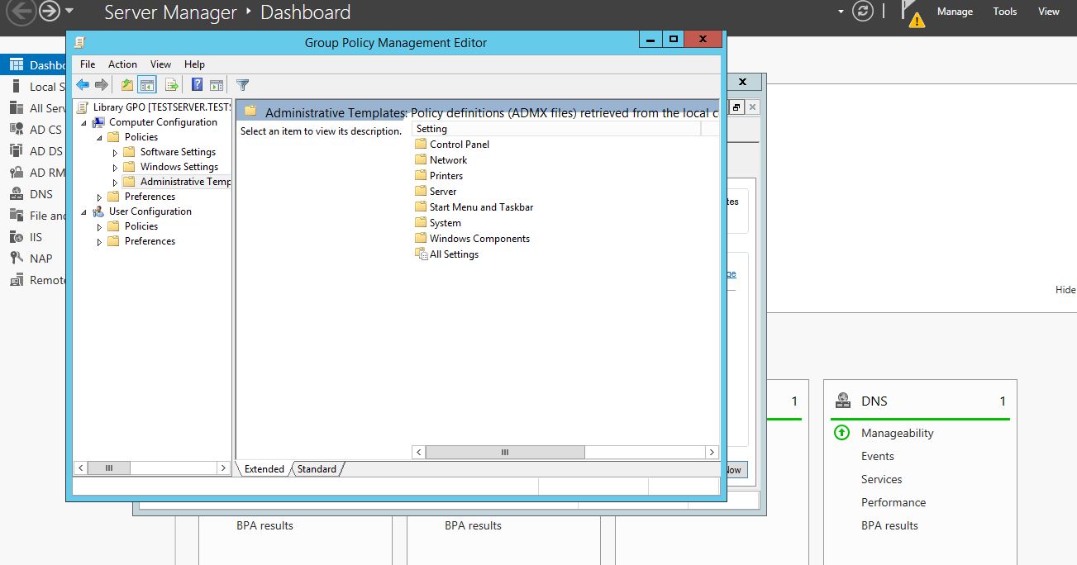This screenshot has height=565, width=1077.
Task: Switch to the Extended tab
Action: (264, 468)
